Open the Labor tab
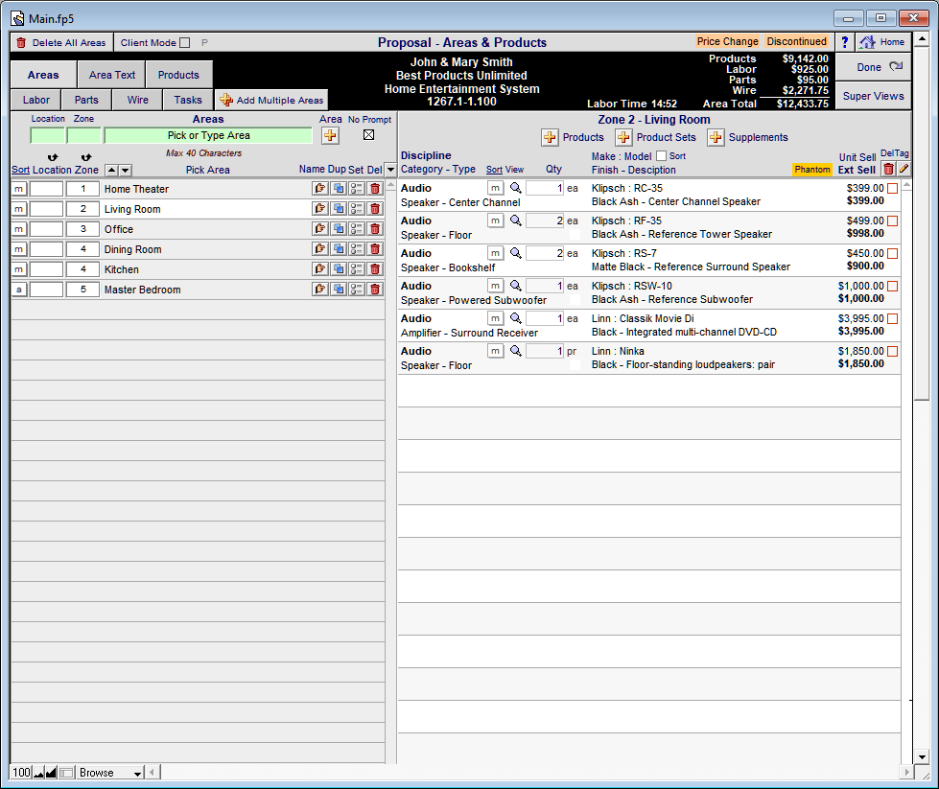The image size is (939, 789). pos(35,100)
